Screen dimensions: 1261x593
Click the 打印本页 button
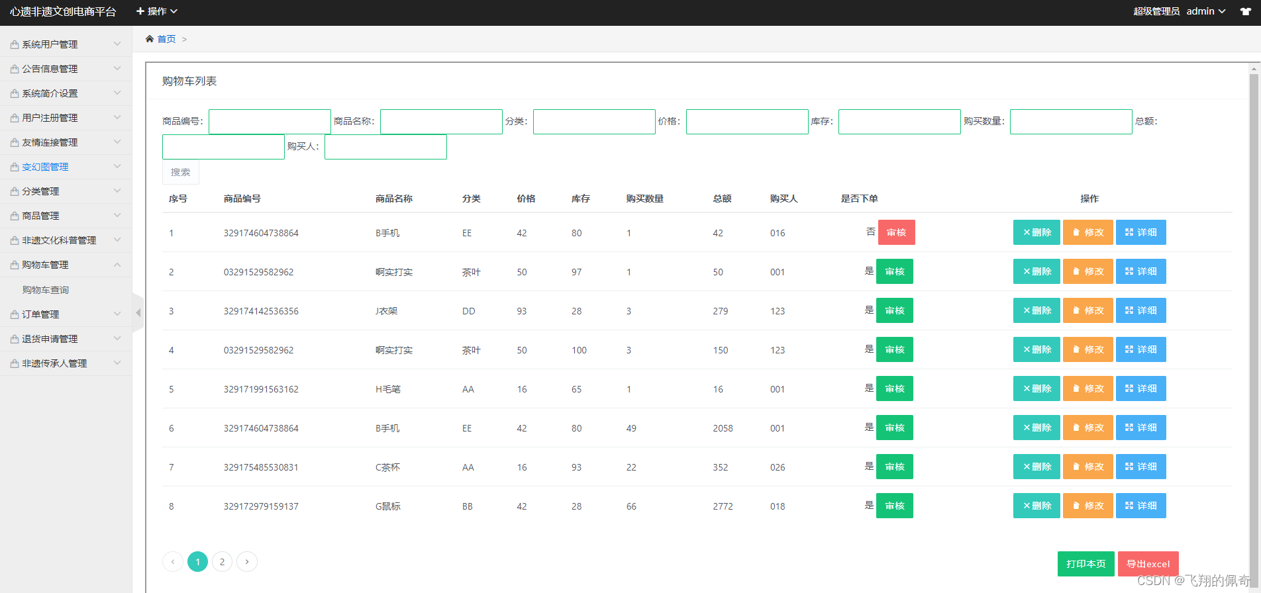[1086, 564]
